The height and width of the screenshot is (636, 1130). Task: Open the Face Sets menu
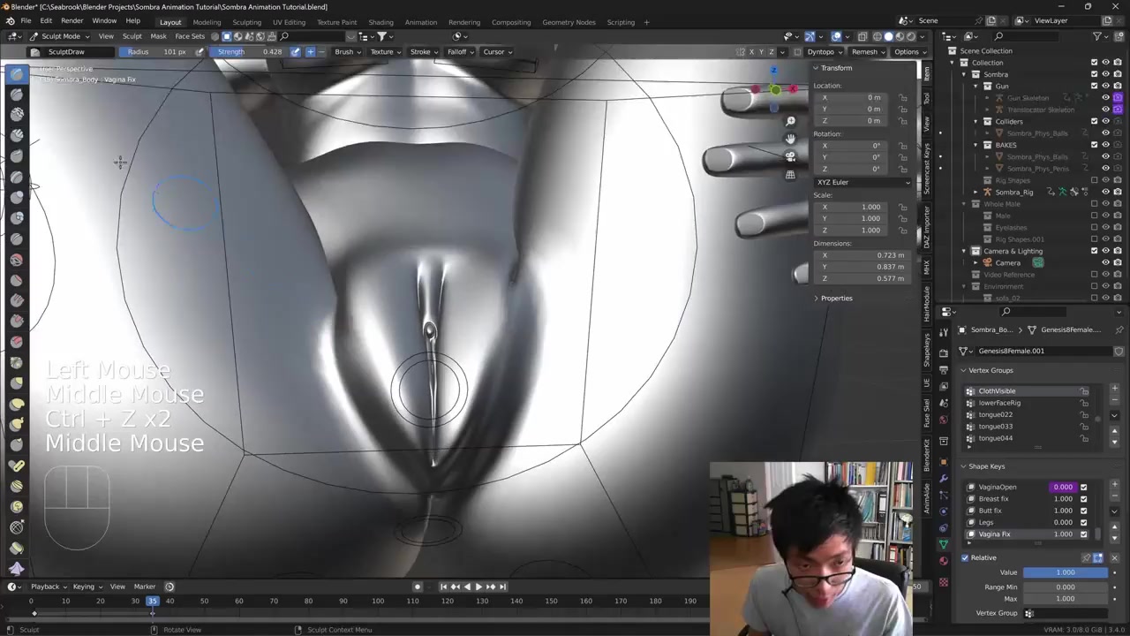click(190, 36)
